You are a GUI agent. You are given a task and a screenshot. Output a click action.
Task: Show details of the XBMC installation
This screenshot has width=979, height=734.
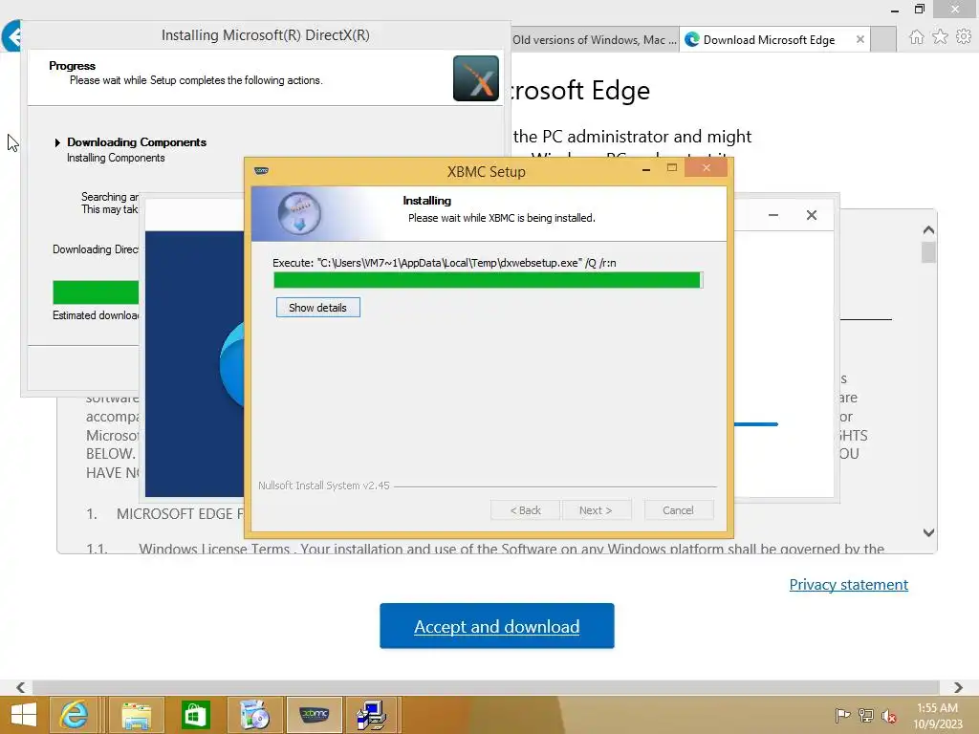tap(317, 308)
